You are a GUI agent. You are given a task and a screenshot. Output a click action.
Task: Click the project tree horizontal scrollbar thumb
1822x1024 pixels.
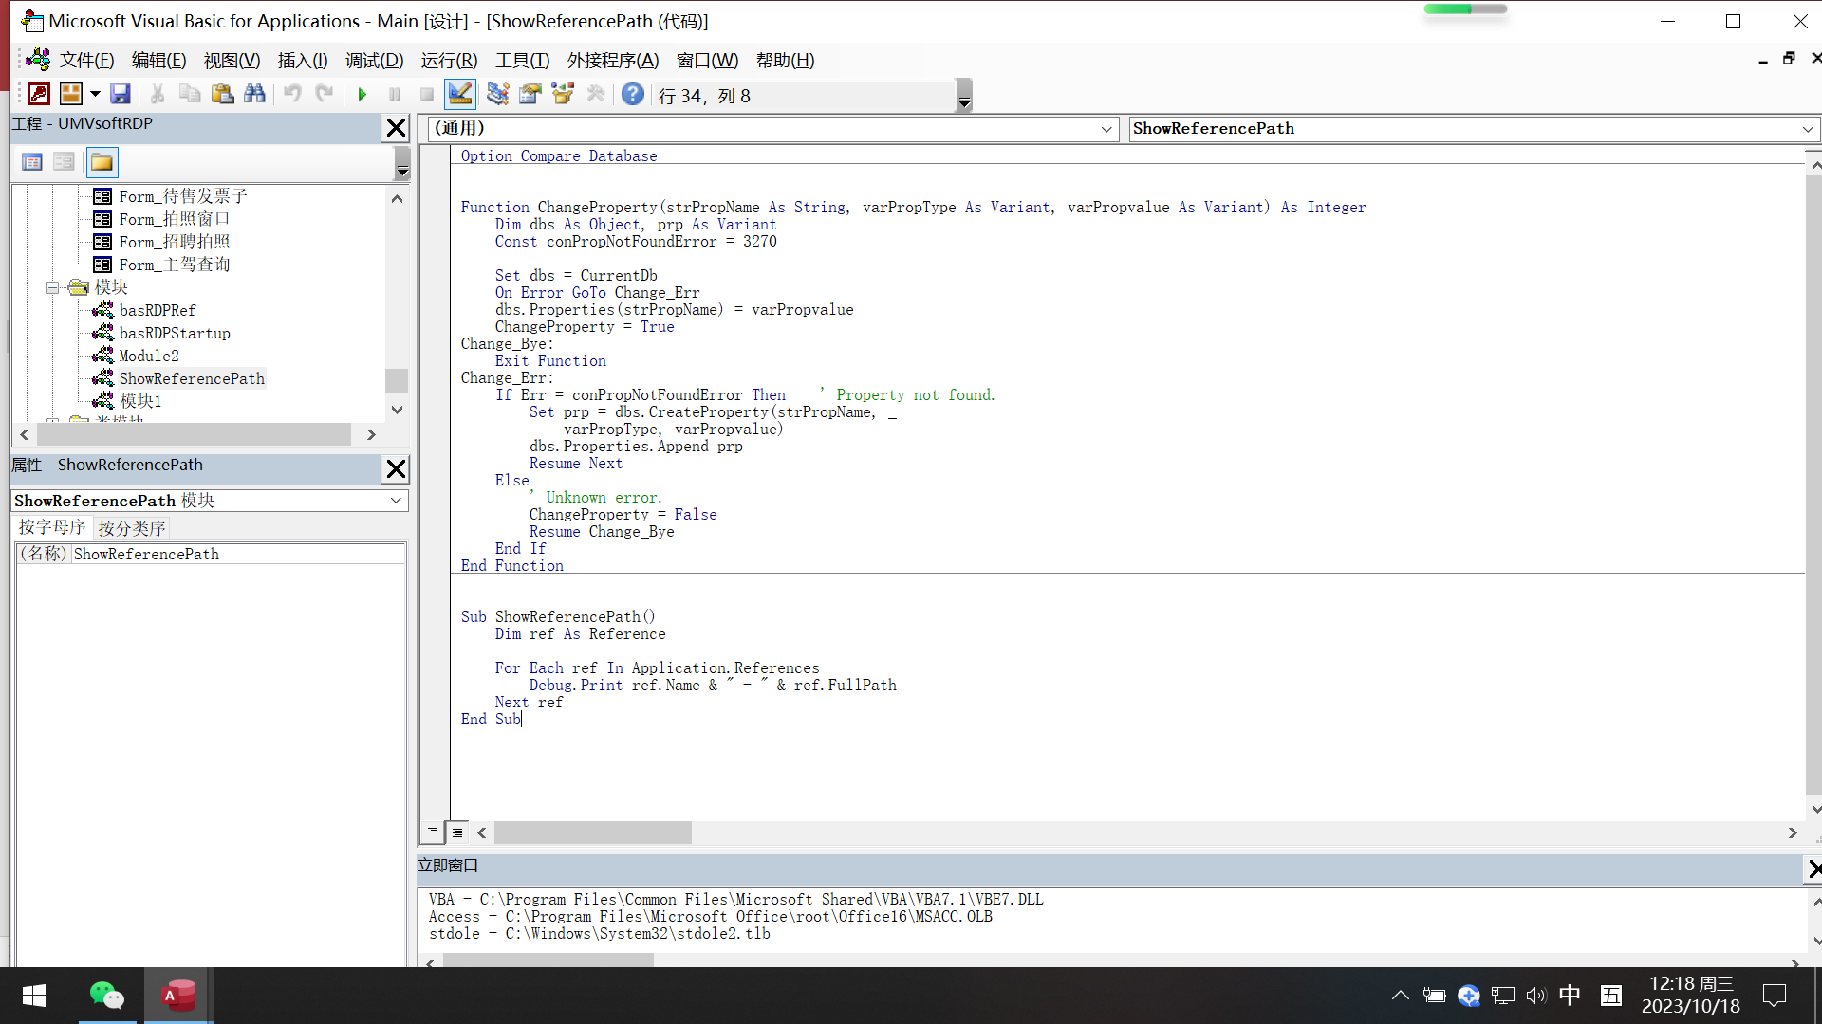[x=194, y=434]
